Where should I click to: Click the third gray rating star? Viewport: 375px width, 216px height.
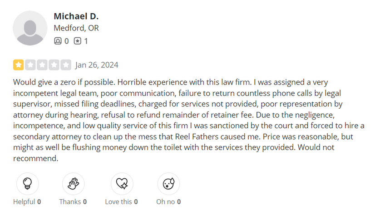pos(42,65)
